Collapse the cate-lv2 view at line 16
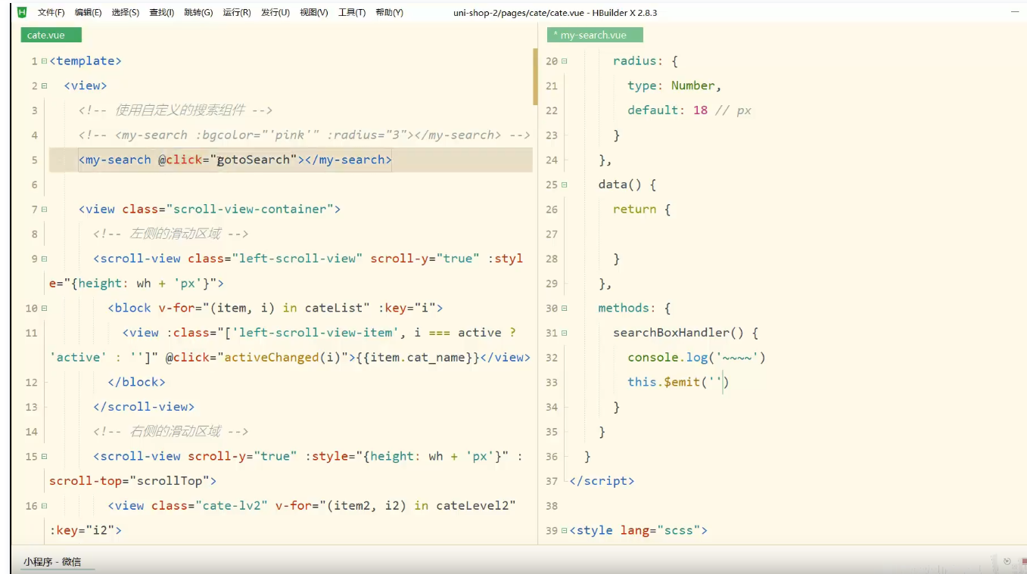Viewport: 1027px width, 574px height. click(44, 506)
